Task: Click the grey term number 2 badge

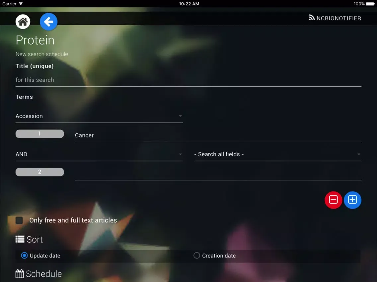Action: click(x=40, y=172)
